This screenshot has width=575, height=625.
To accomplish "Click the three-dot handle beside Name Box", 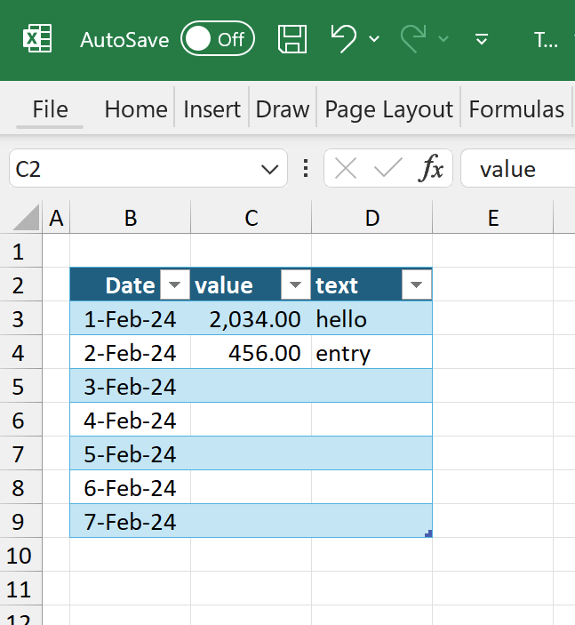I will [306, 169].
